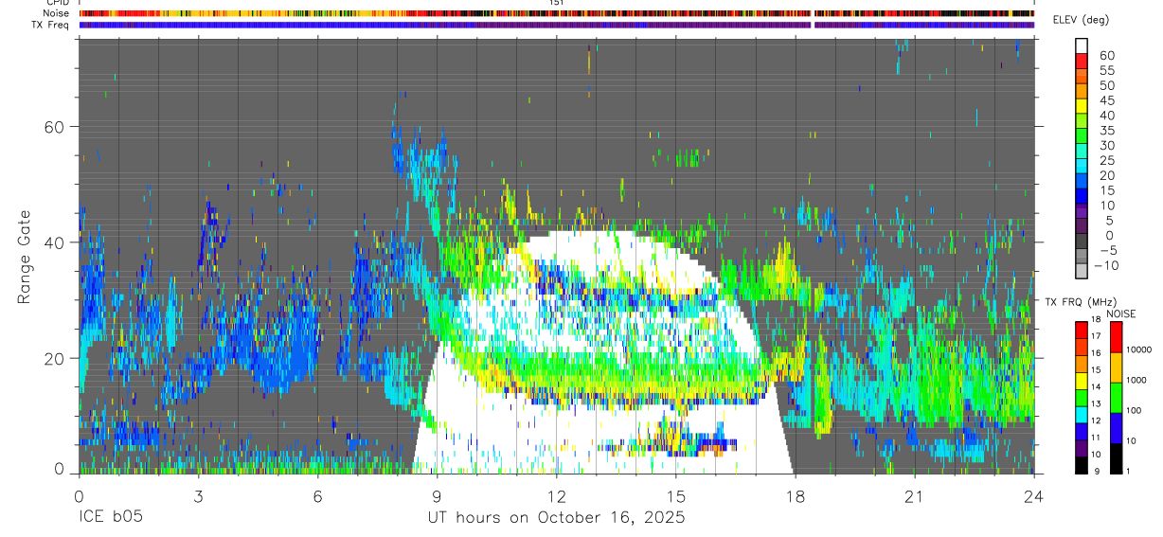Click the yellow swatch in the NOISE legend
Viewport: 1163px width, 537px height.
[1116, 367]
